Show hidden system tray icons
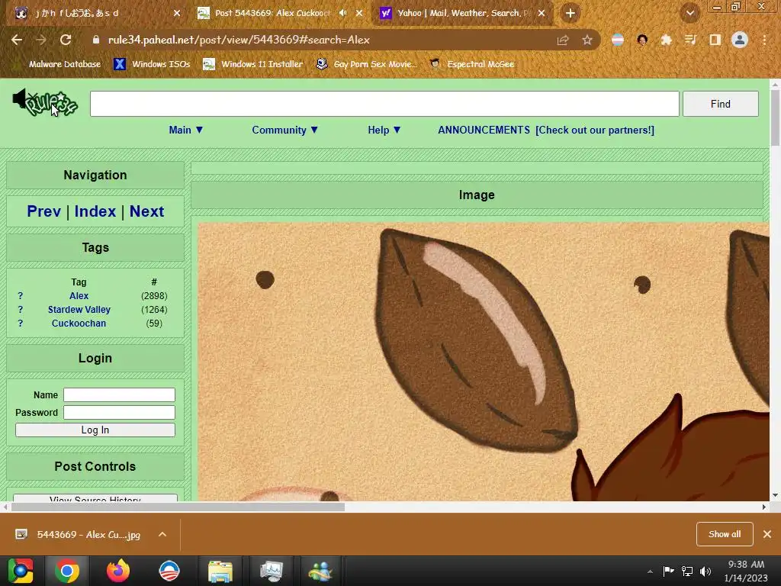781x586 pixels. coord(650,572)
